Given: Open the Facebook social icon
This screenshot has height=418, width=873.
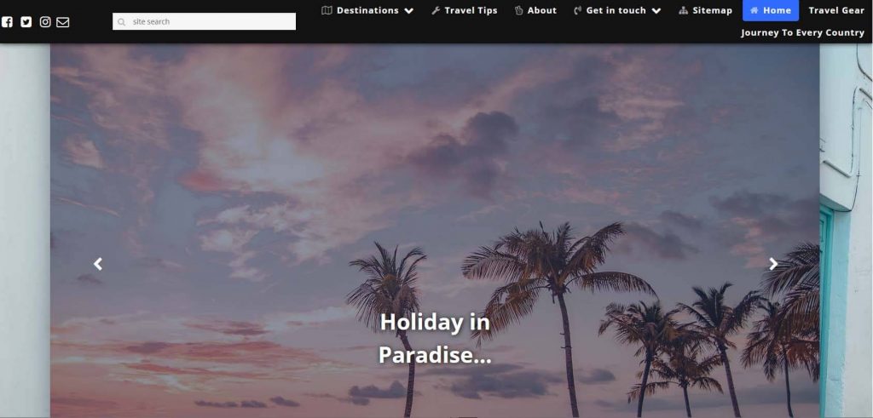Looking at the screenshot, I should (x=7, y=21).
